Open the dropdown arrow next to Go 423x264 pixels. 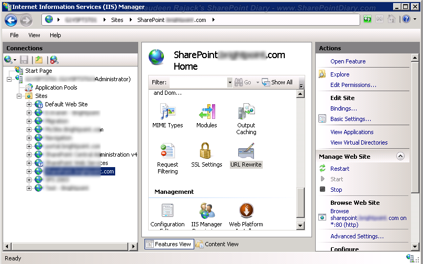pyautogui.click(x=258, y=82)
